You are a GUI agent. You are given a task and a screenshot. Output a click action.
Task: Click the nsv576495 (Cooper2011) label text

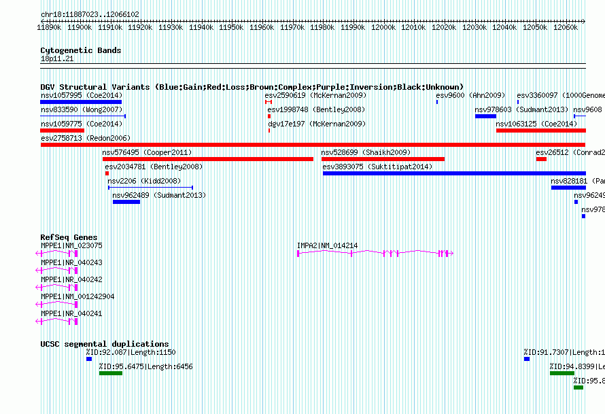(x=147, y=152)
